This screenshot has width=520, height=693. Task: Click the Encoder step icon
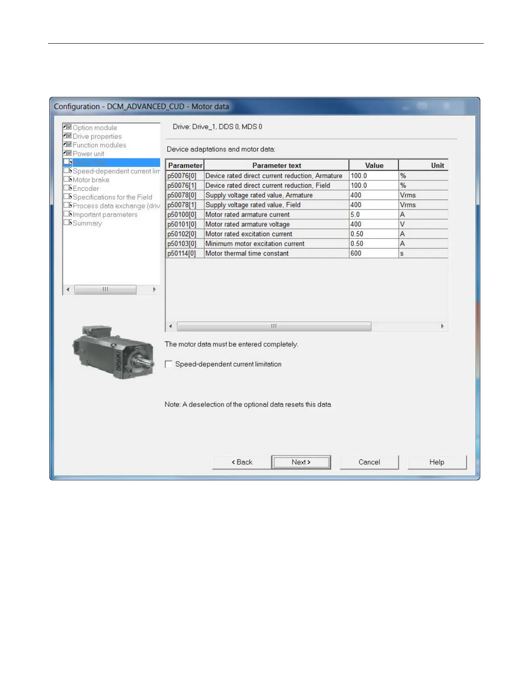(x=68, y=188)
